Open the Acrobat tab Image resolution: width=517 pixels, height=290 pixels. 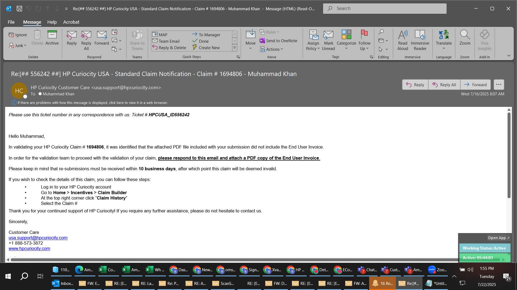point(71,22)
